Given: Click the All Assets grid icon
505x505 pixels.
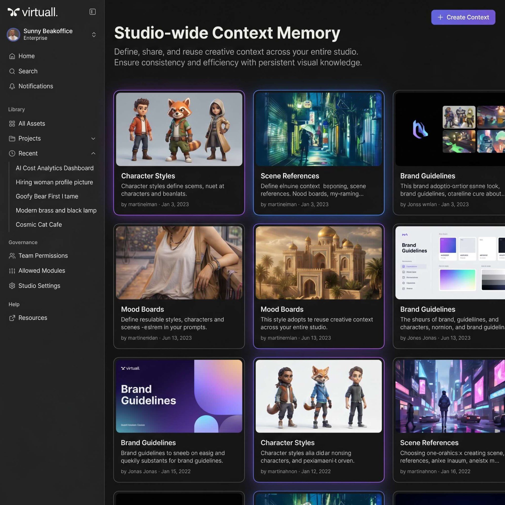Looking at the screenshot, I should pyautogui.click(x=12, y=124).
